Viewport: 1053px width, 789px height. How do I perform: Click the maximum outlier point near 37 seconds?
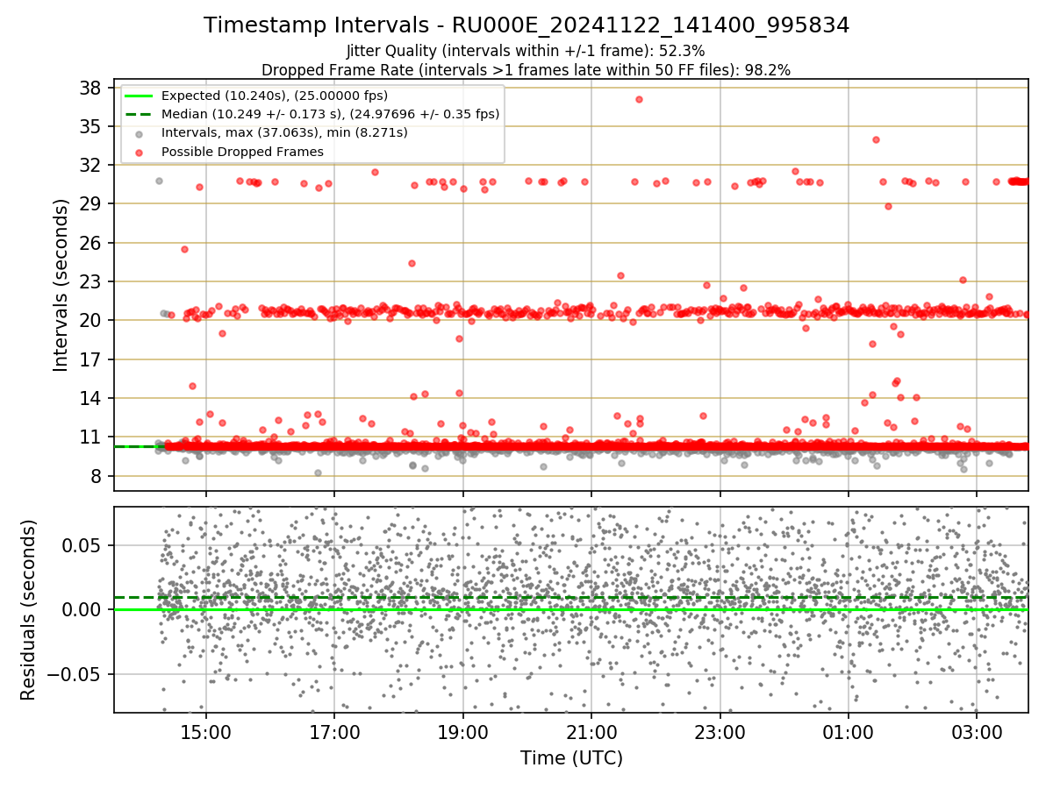click(x=639, y=99)
